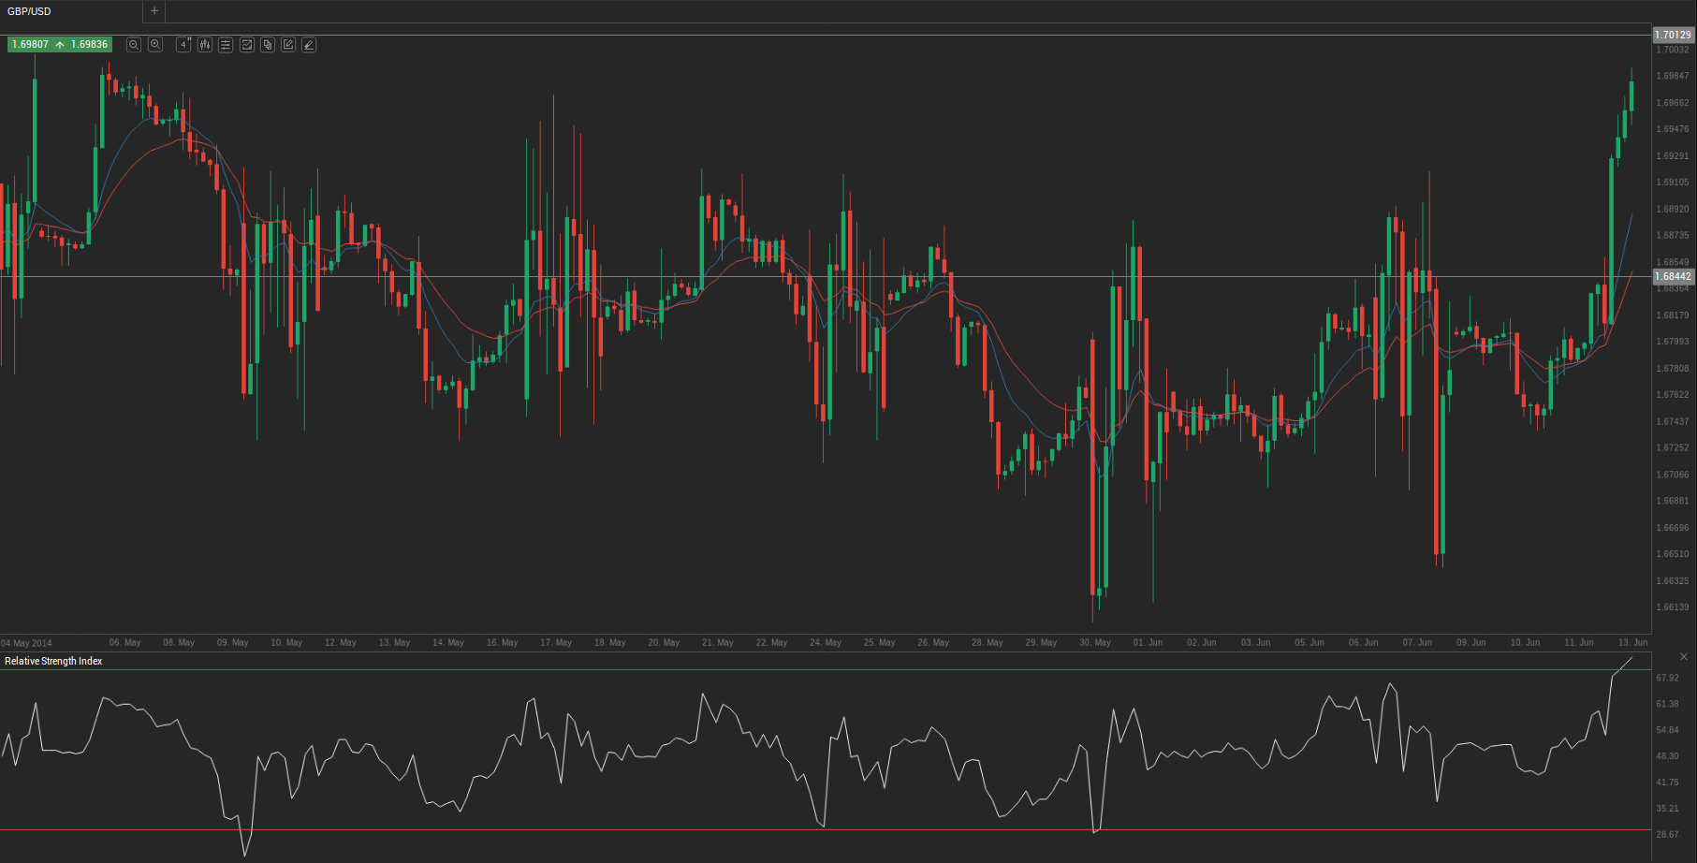Image resolution: width=1697 pixels, height=863 pixels.
Task: Click the Relative Strength Index label
Action: tap(53, 661)
